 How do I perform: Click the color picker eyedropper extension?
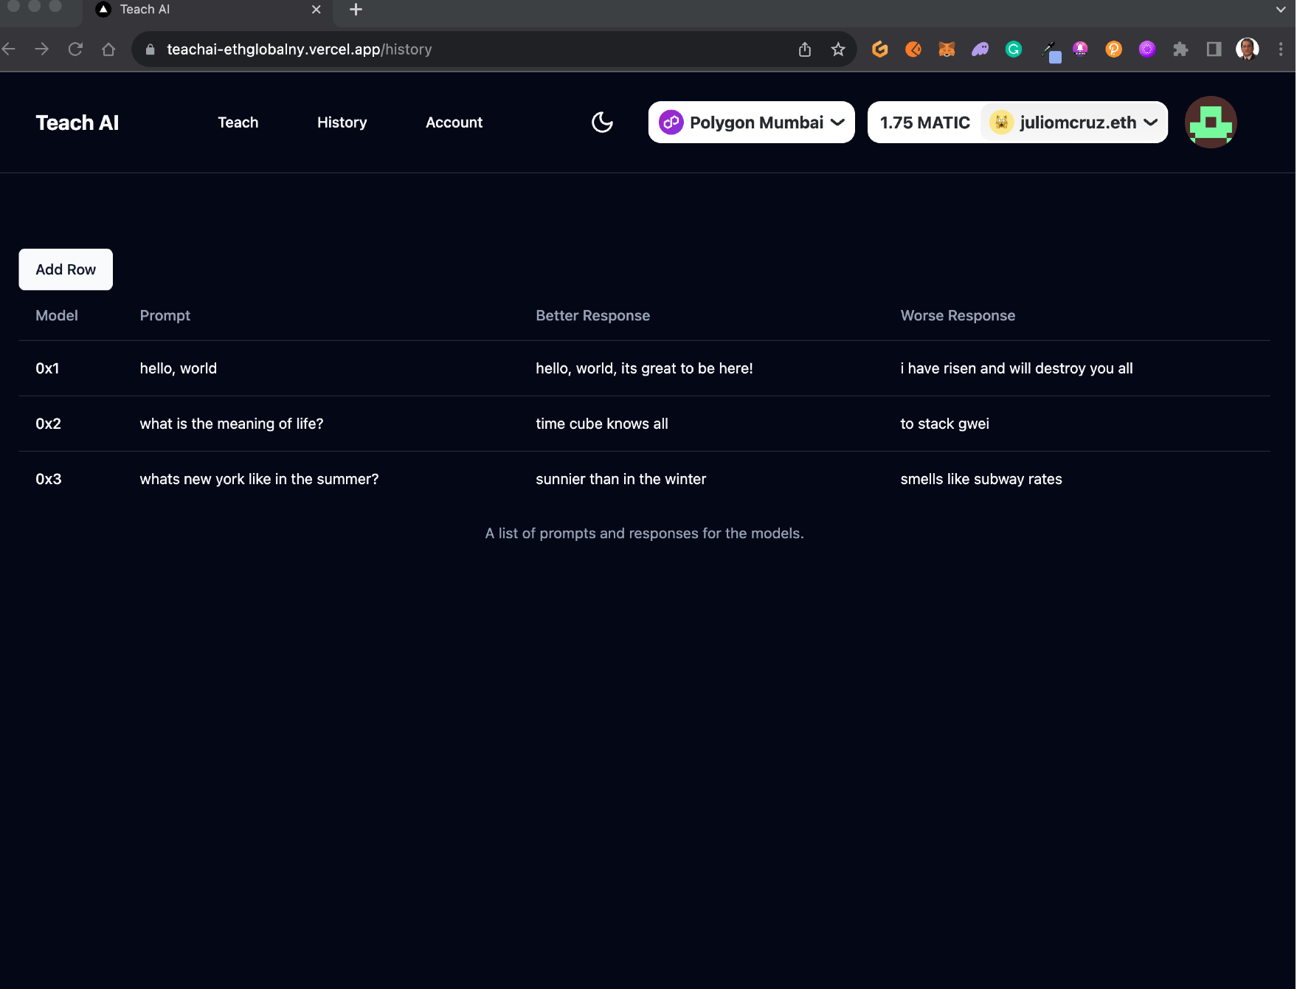[x=1051, y=52]
